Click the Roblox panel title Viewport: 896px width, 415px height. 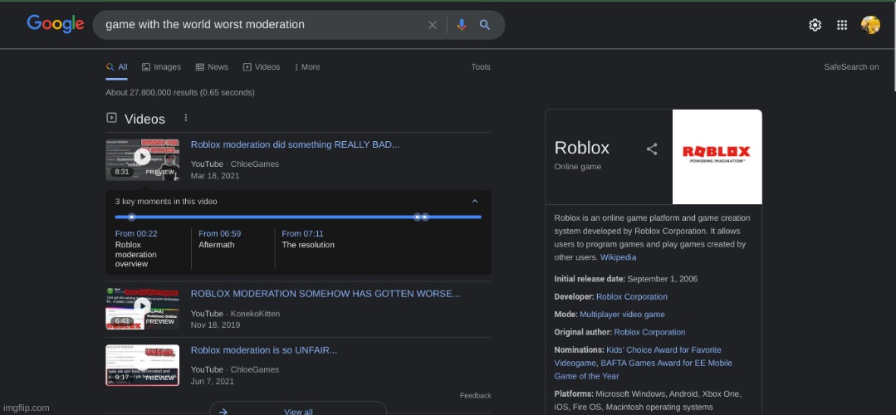click(582, 148)
